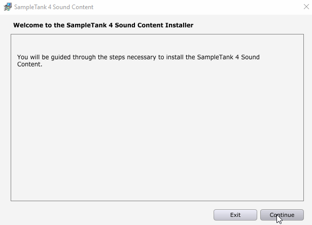Image resolution: width=312 pixels, height=225 pixels.
Task: Click the installer icon in the title bar
Action: (8, 7)
